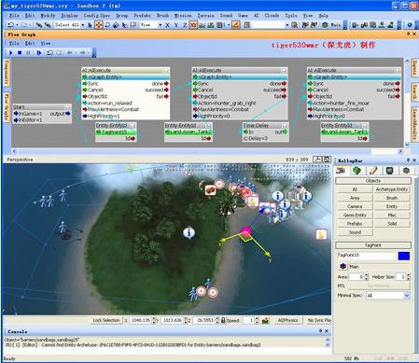419x363 pixels.
Task: Click the blue TagPoint color swatch
Action: pos(404,256)
